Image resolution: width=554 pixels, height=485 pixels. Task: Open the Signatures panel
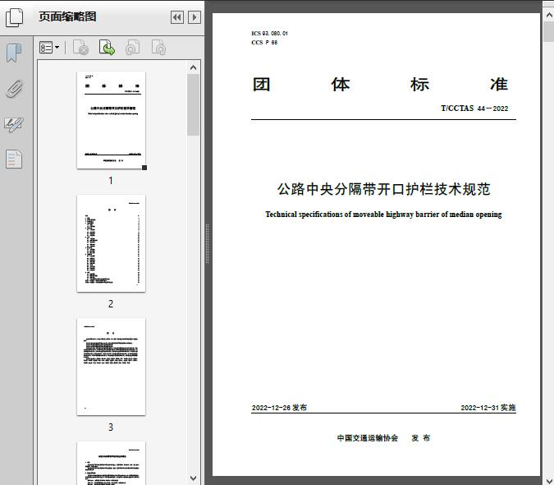pyautogui.click(x=14, y=124)
